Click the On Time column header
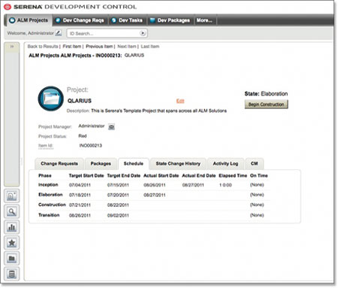This screenshot has height=288, width=338. [259, 176]
